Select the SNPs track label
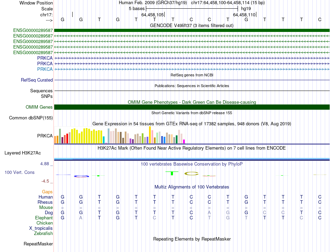 (x=47, y=96)
